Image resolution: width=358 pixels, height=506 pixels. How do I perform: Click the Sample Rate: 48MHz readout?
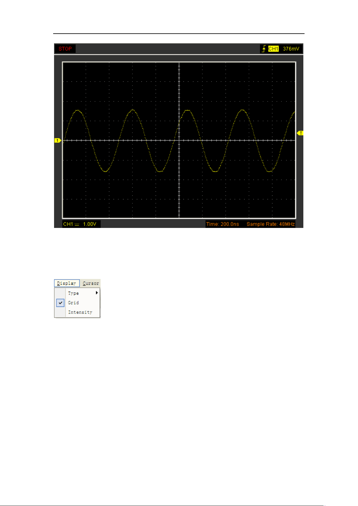[x=271, y=224]
